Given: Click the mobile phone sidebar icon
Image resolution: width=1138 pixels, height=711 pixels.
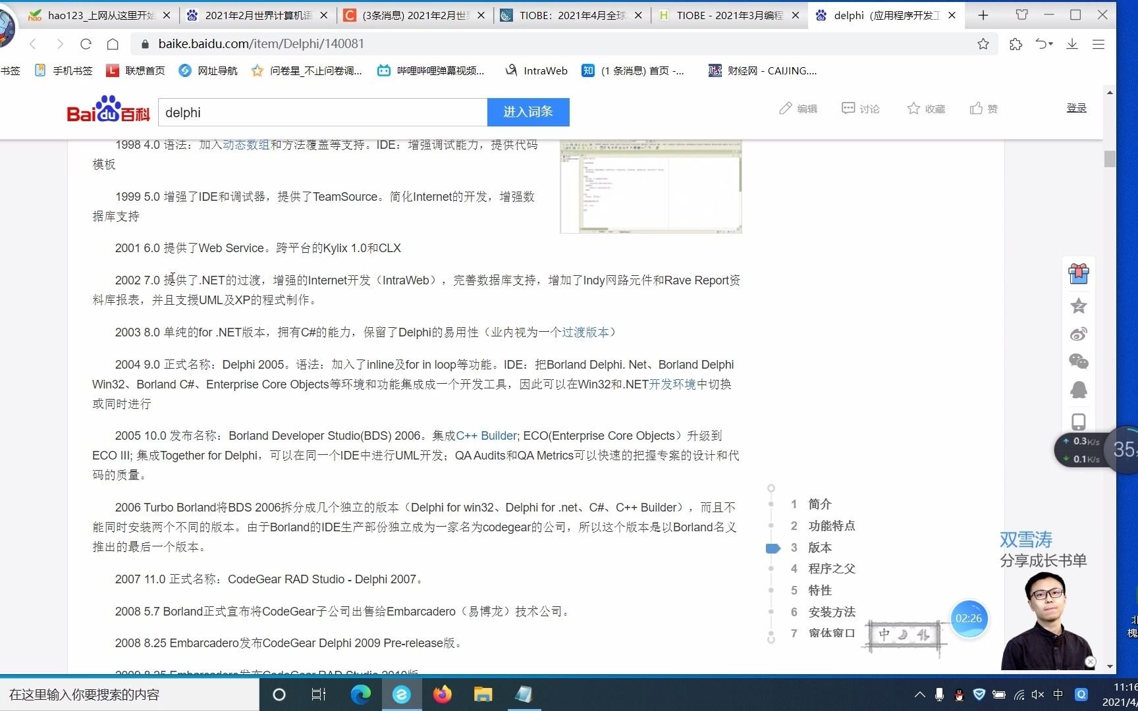Looking at the screenshot, I should (1079, 421).
